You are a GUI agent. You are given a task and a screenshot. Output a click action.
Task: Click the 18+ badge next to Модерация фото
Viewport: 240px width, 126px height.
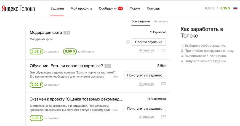tap(67, 33)
